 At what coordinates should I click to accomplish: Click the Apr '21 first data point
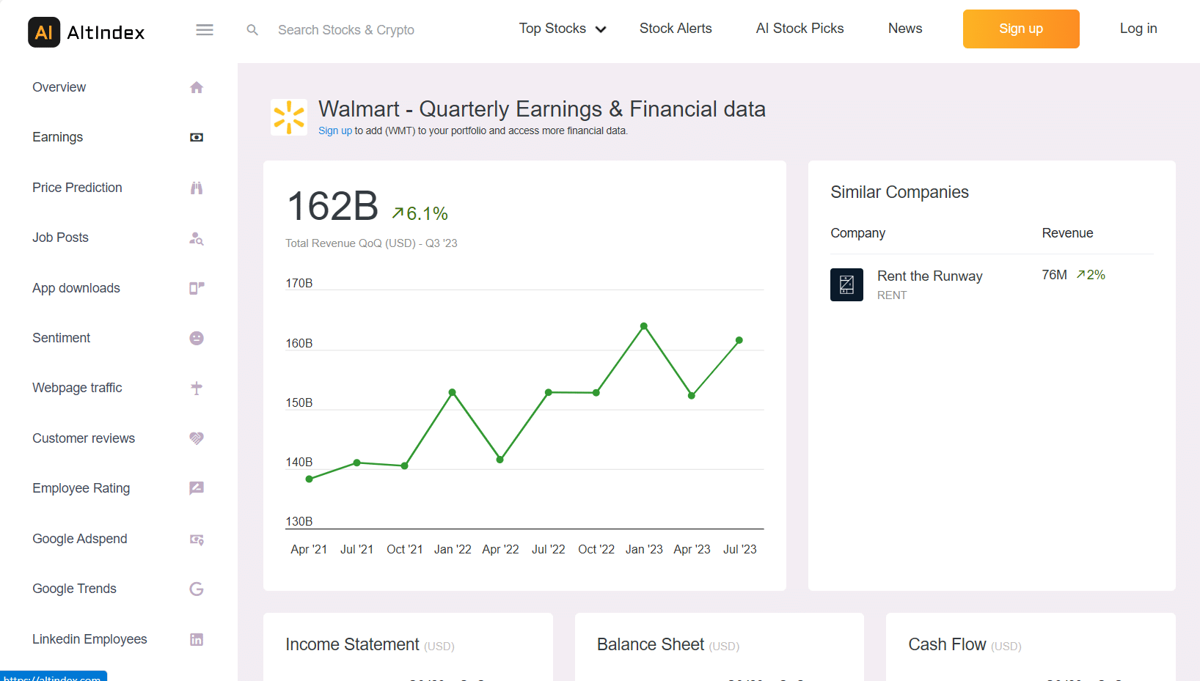point(310,479)
